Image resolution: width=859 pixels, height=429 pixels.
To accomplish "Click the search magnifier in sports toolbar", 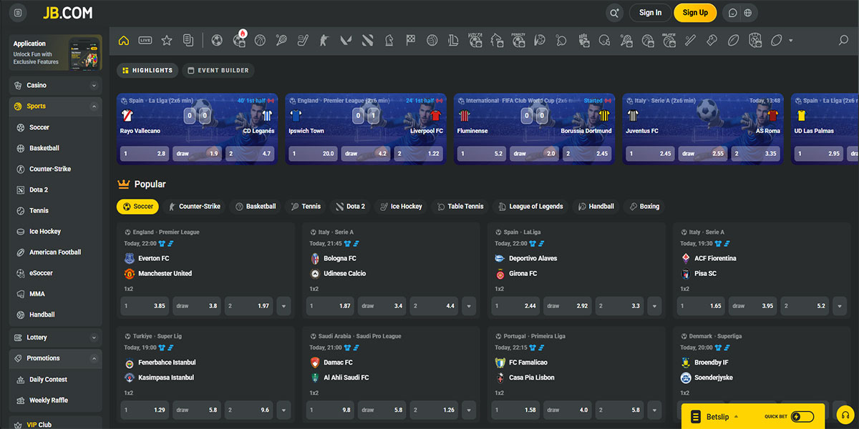I will coord(843,41).
